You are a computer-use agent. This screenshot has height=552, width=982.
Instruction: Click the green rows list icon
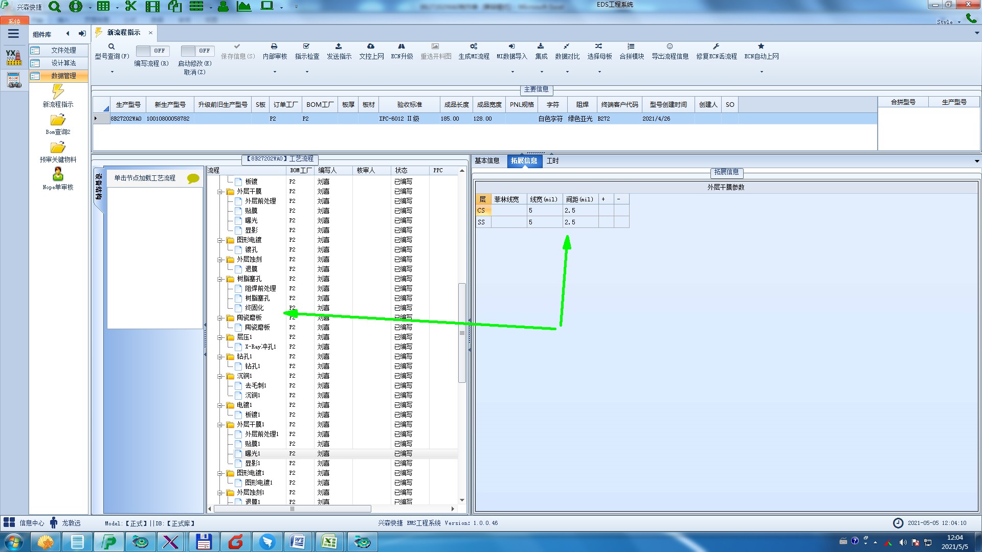click(196, 6)
